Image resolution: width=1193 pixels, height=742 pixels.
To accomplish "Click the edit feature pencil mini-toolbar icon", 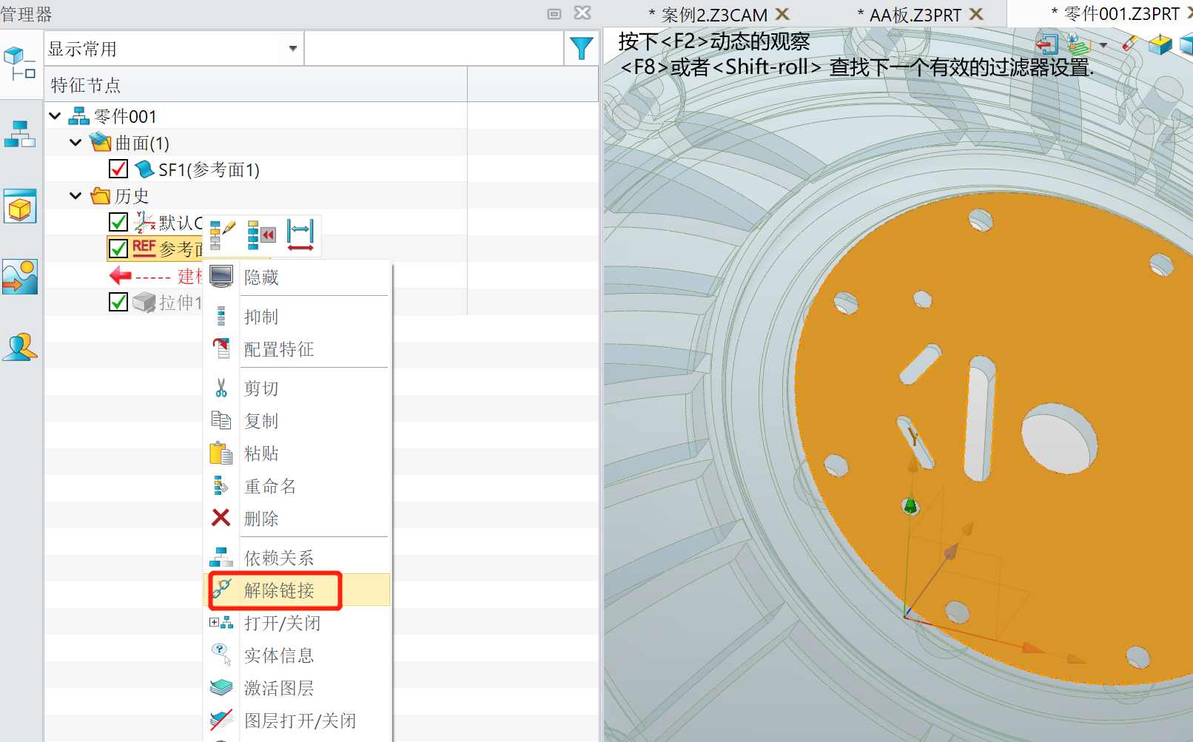I will (222, 235).
